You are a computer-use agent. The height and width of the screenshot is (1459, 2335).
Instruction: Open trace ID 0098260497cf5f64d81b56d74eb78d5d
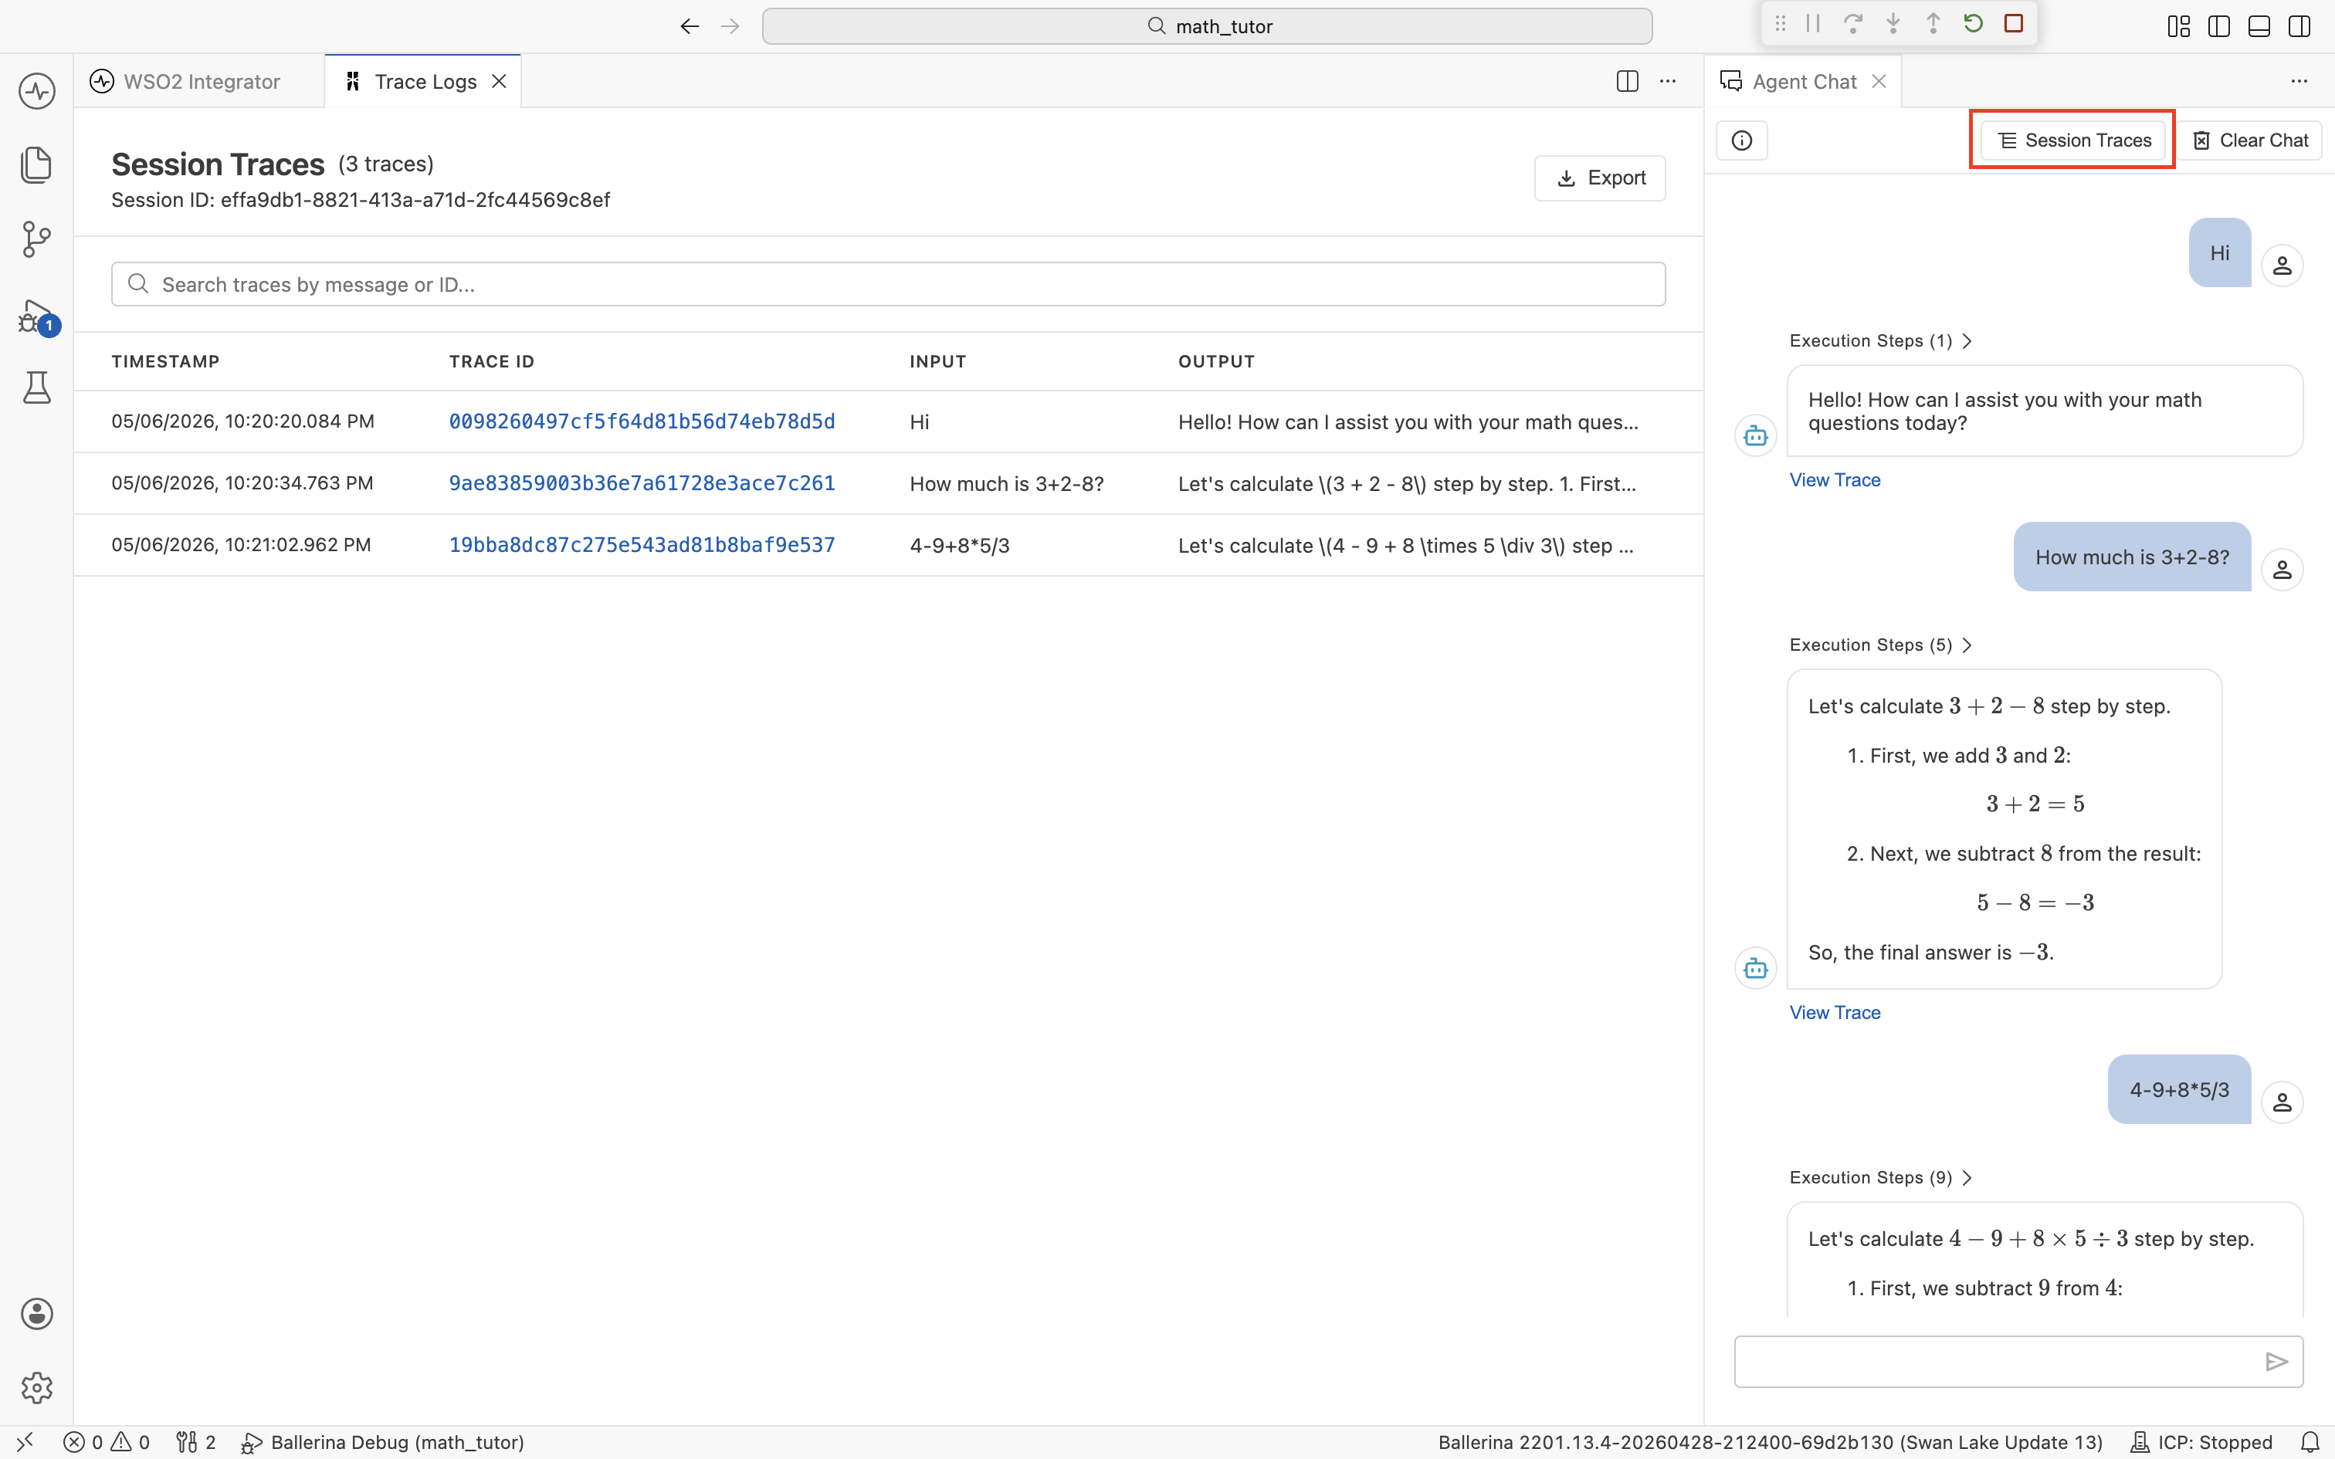[642, 421]
